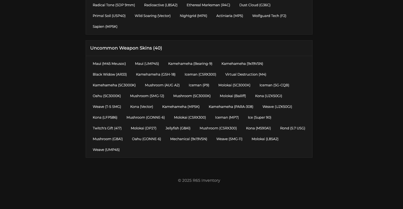Click Nightgrid (MPX) entry

pos(193,16)
